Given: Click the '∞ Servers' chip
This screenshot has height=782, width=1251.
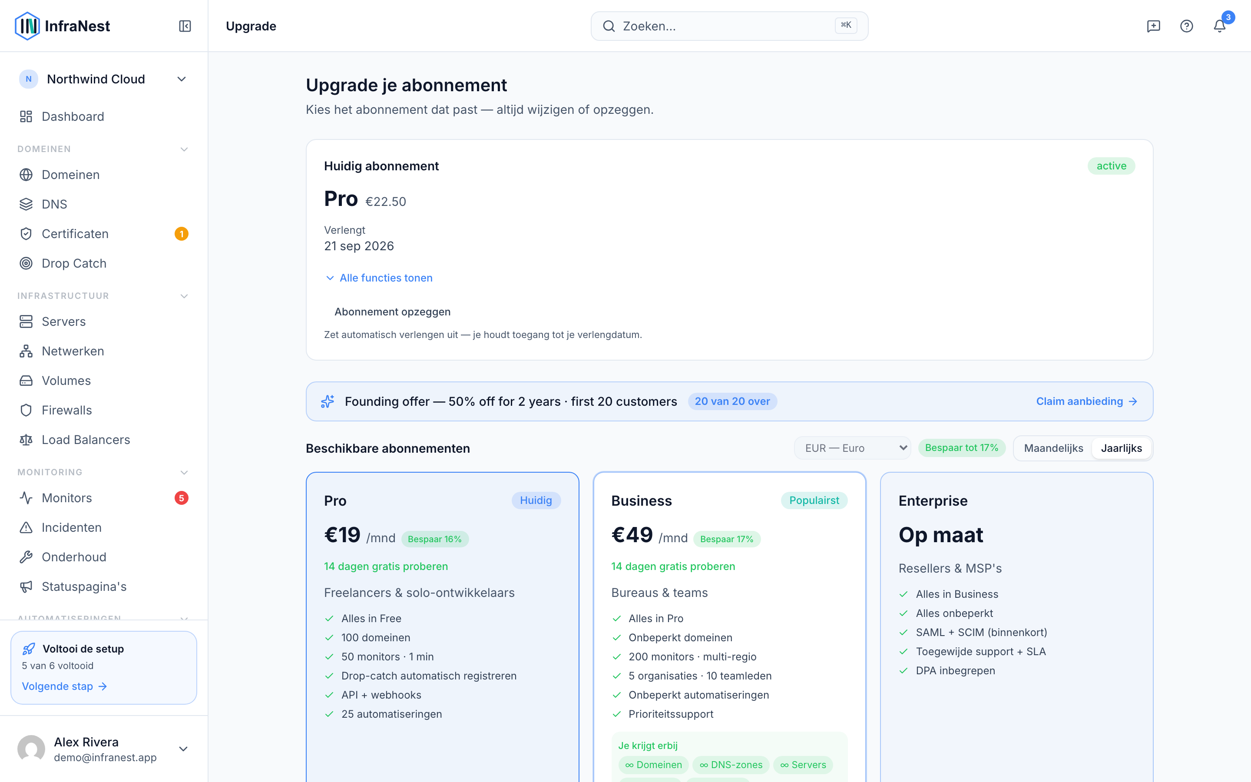Looking at the screenshot, I should [x=803, y=765].
